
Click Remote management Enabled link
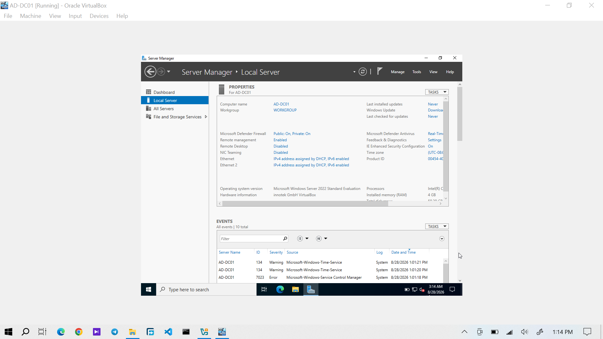(280, 140)
